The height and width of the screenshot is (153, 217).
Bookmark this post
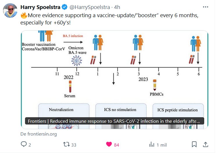tap(194, 144)
